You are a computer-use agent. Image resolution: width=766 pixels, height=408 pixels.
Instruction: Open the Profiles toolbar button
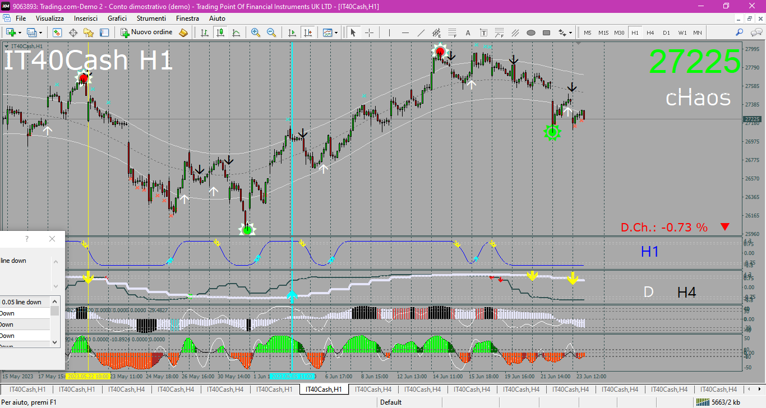(31, 33)
